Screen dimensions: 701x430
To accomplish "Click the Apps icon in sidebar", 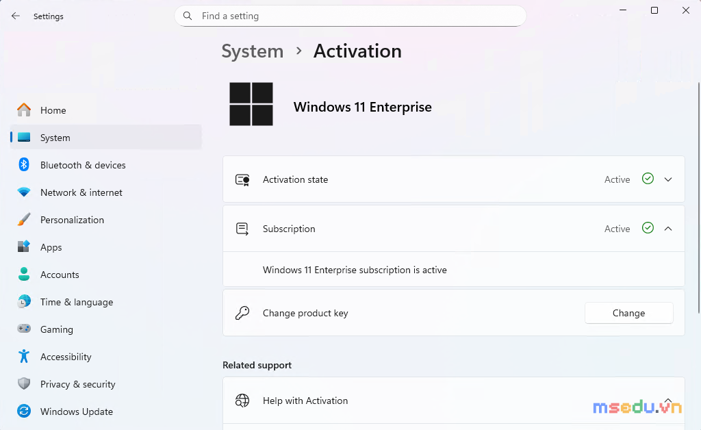I will coord(24,246).
